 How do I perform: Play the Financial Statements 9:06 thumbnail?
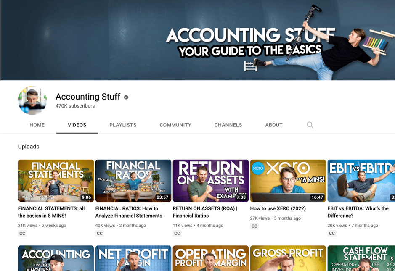[56, 181]
